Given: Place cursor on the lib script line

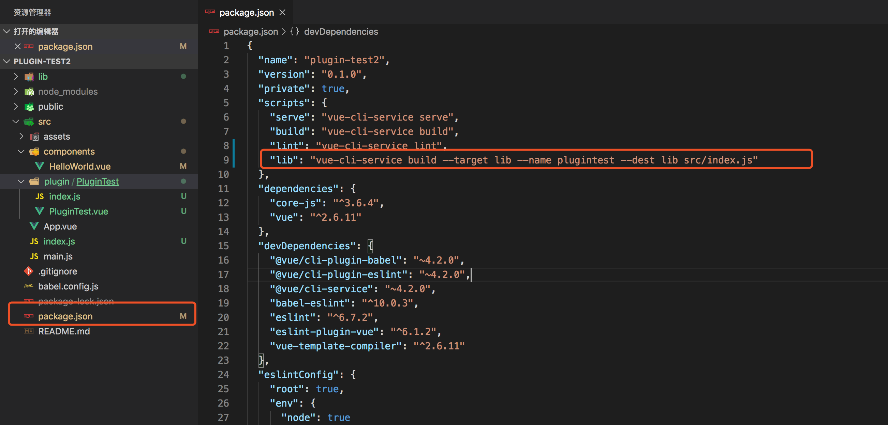Looking at the screenshot, I should click(517, 160).
